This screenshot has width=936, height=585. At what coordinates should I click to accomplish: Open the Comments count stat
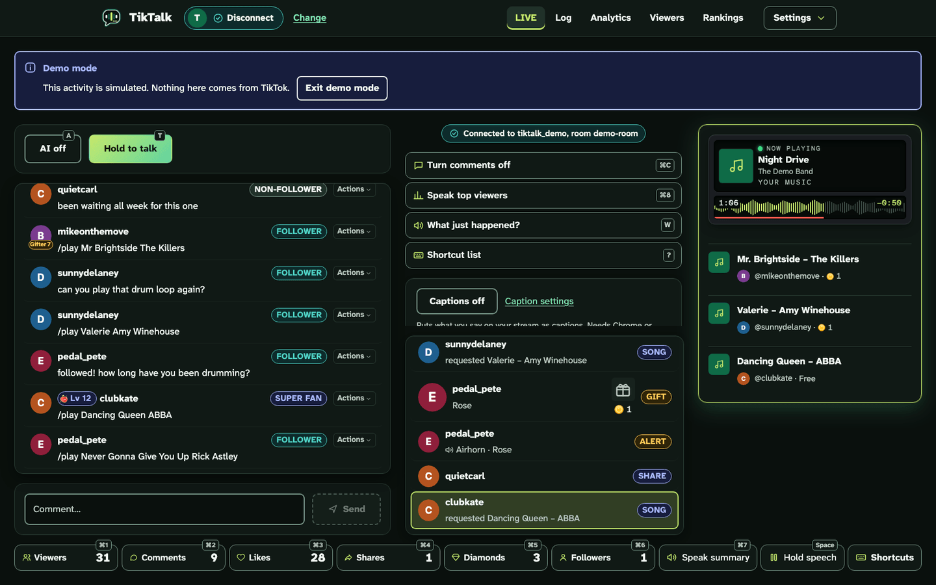[174, 558]
